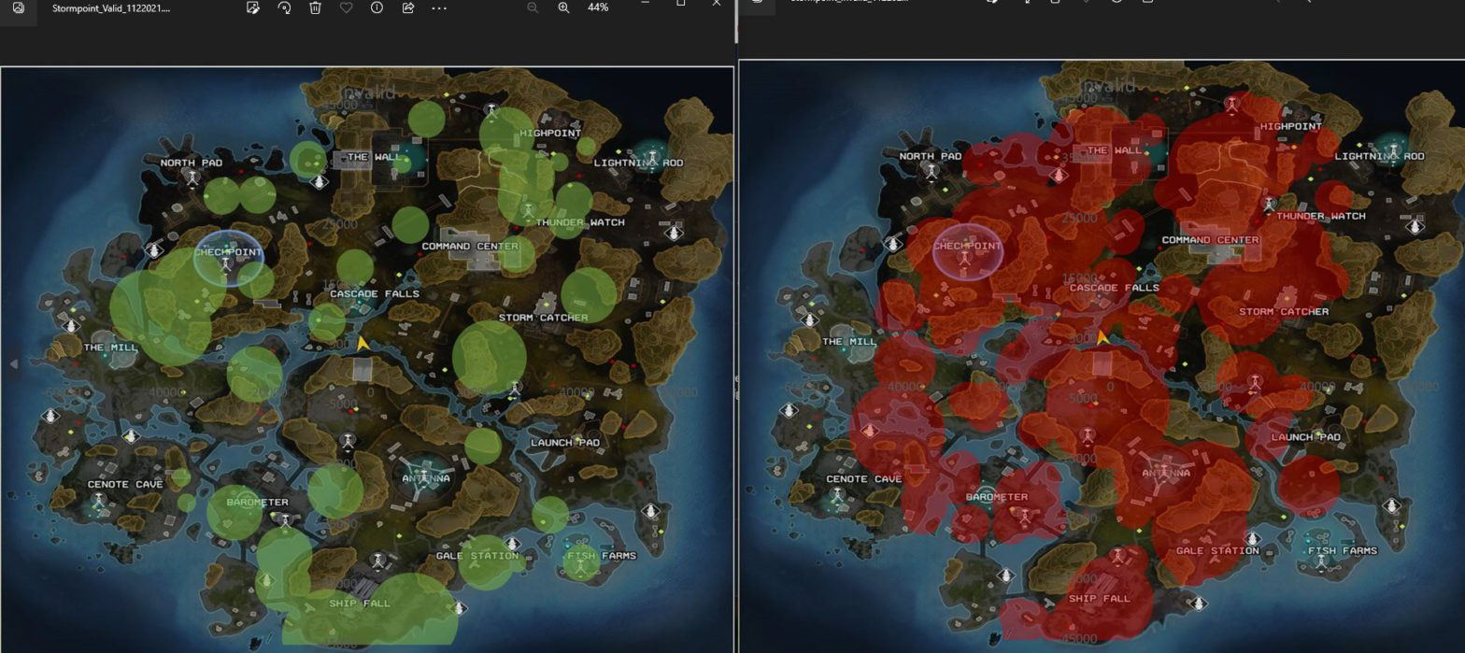Screen dimensions: 1465x653
Task: Open the Edit image tool
Action: click(252, 7)
